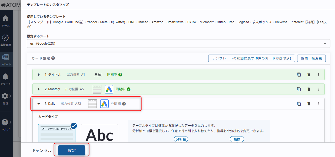Delete the 2. Monthly card
The image size is (335, 157).
click(309, 89)
